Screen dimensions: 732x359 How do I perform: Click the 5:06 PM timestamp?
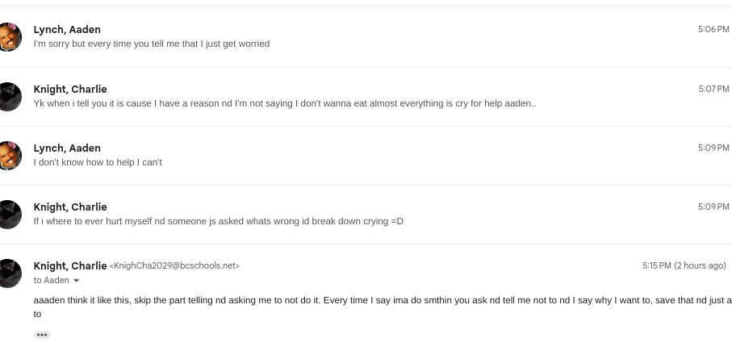(x=713, y=29)
